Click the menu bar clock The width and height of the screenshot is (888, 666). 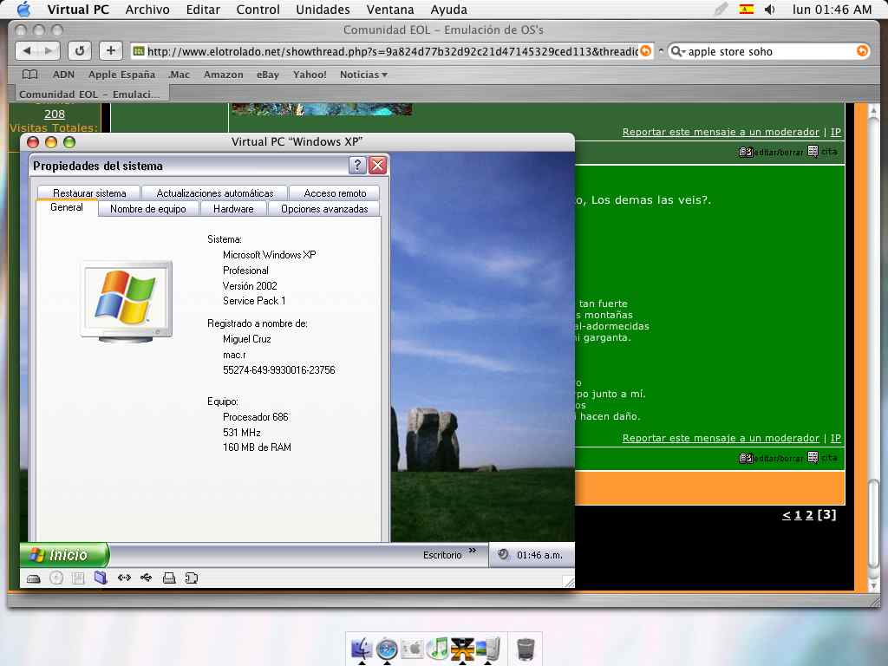point(832,10)
